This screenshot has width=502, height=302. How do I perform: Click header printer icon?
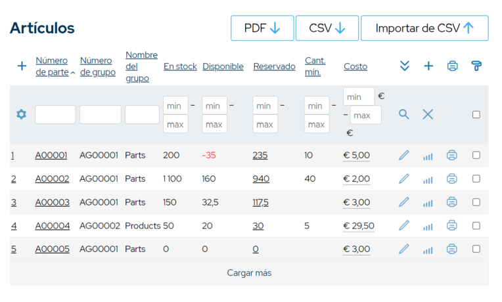[452, 66]
